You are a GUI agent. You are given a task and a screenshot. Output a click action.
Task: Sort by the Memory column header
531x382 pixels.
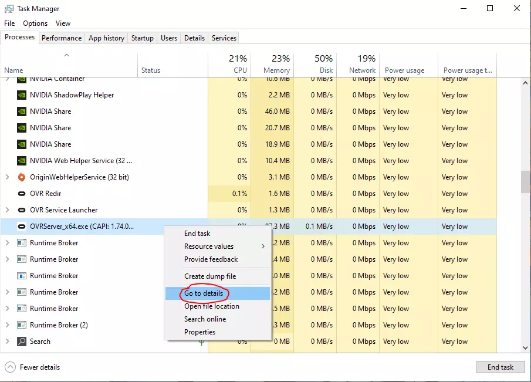[x=272, y=65]
